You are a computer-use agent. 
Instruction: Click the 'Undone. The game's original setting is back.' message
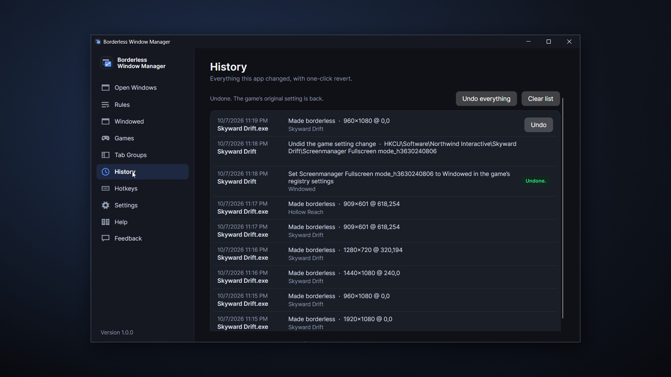(267, 99)
